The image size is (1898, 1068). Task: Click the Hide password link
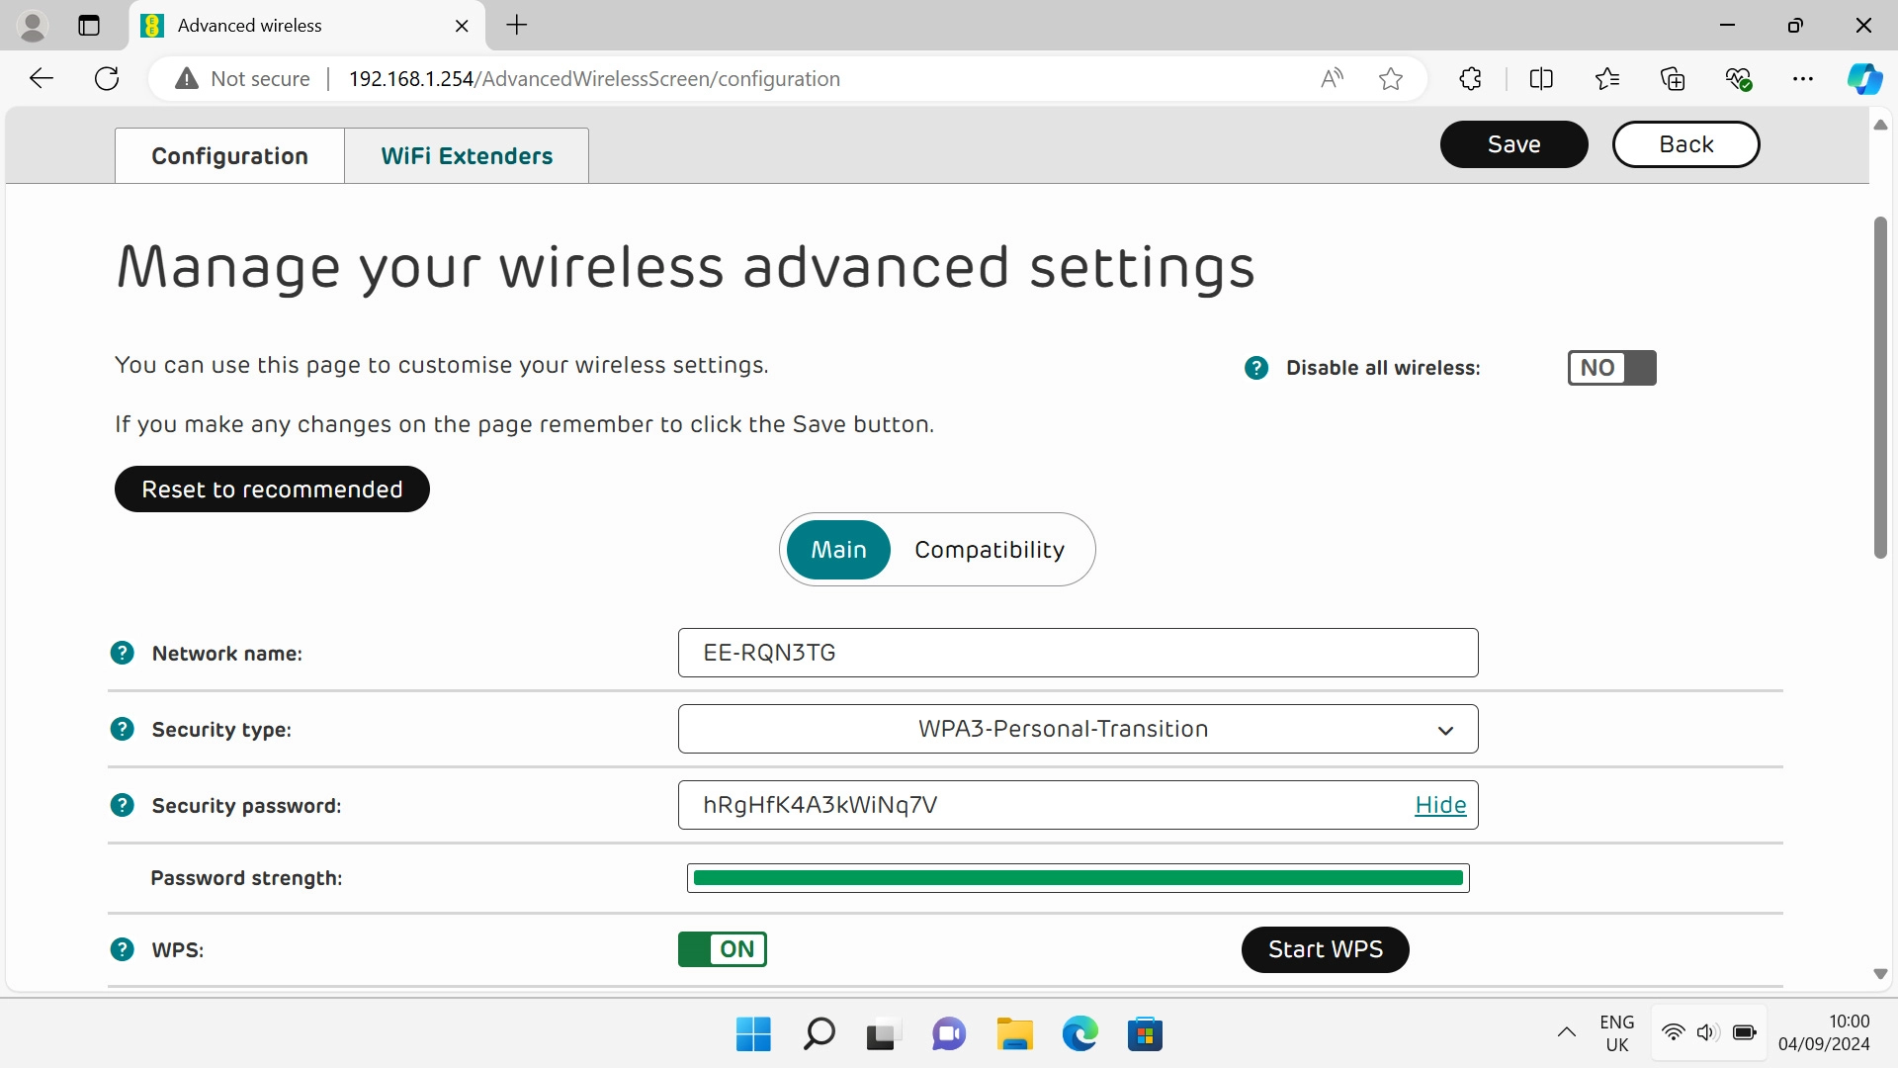1439,805
